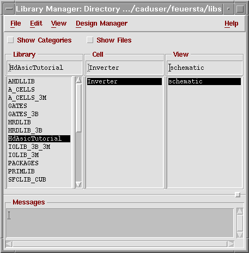Click the Messages vertical scrollbar thumb
This screenshot has height=253, width=249.
tap(240, 223)
